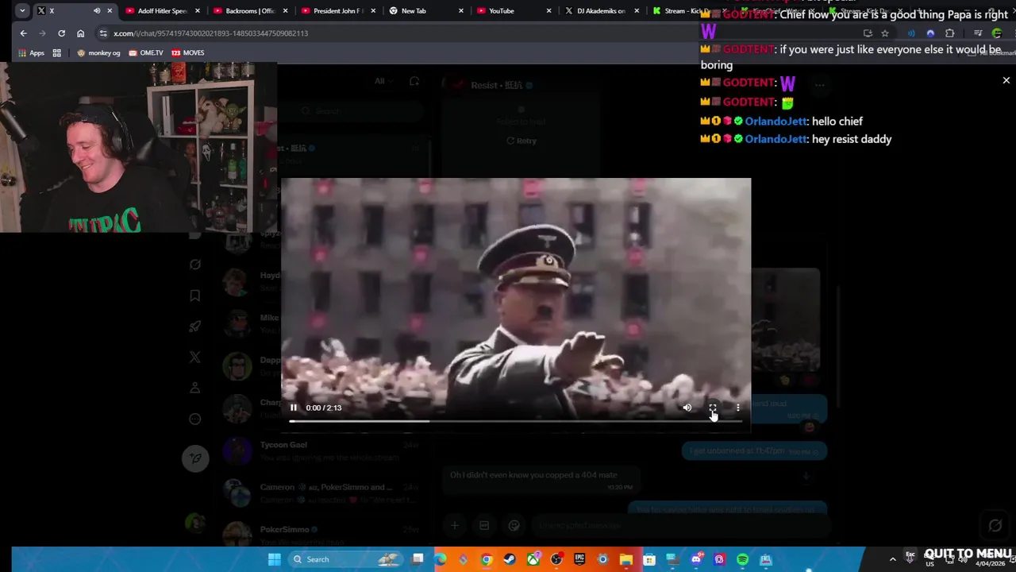
Task: Open the monkey og bookmark
Action: click(98, 53)
